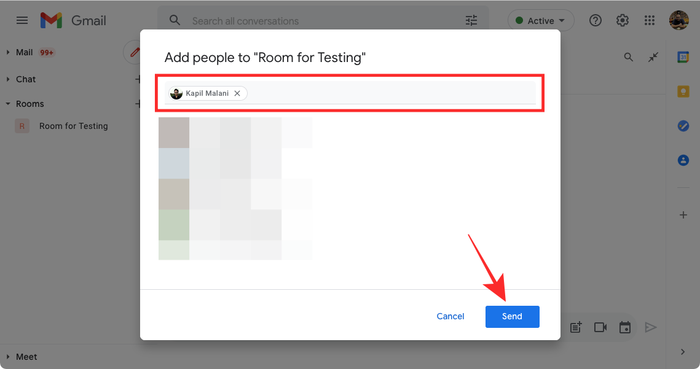Remove Kapil Malani chip
The width and height of the screenshot is (700, 369).
237,93
